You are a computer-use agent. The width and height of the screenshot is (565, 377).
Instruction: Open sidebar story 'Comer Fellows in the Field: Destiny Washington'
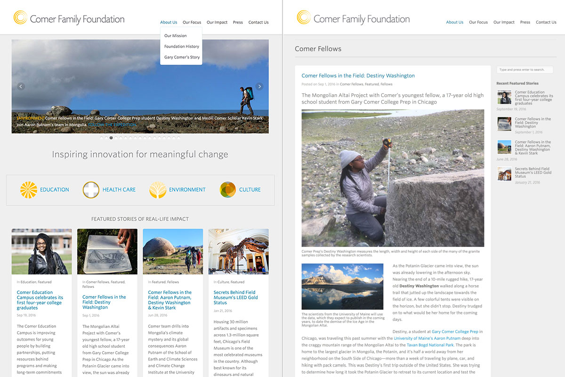(x=533, y=123)
